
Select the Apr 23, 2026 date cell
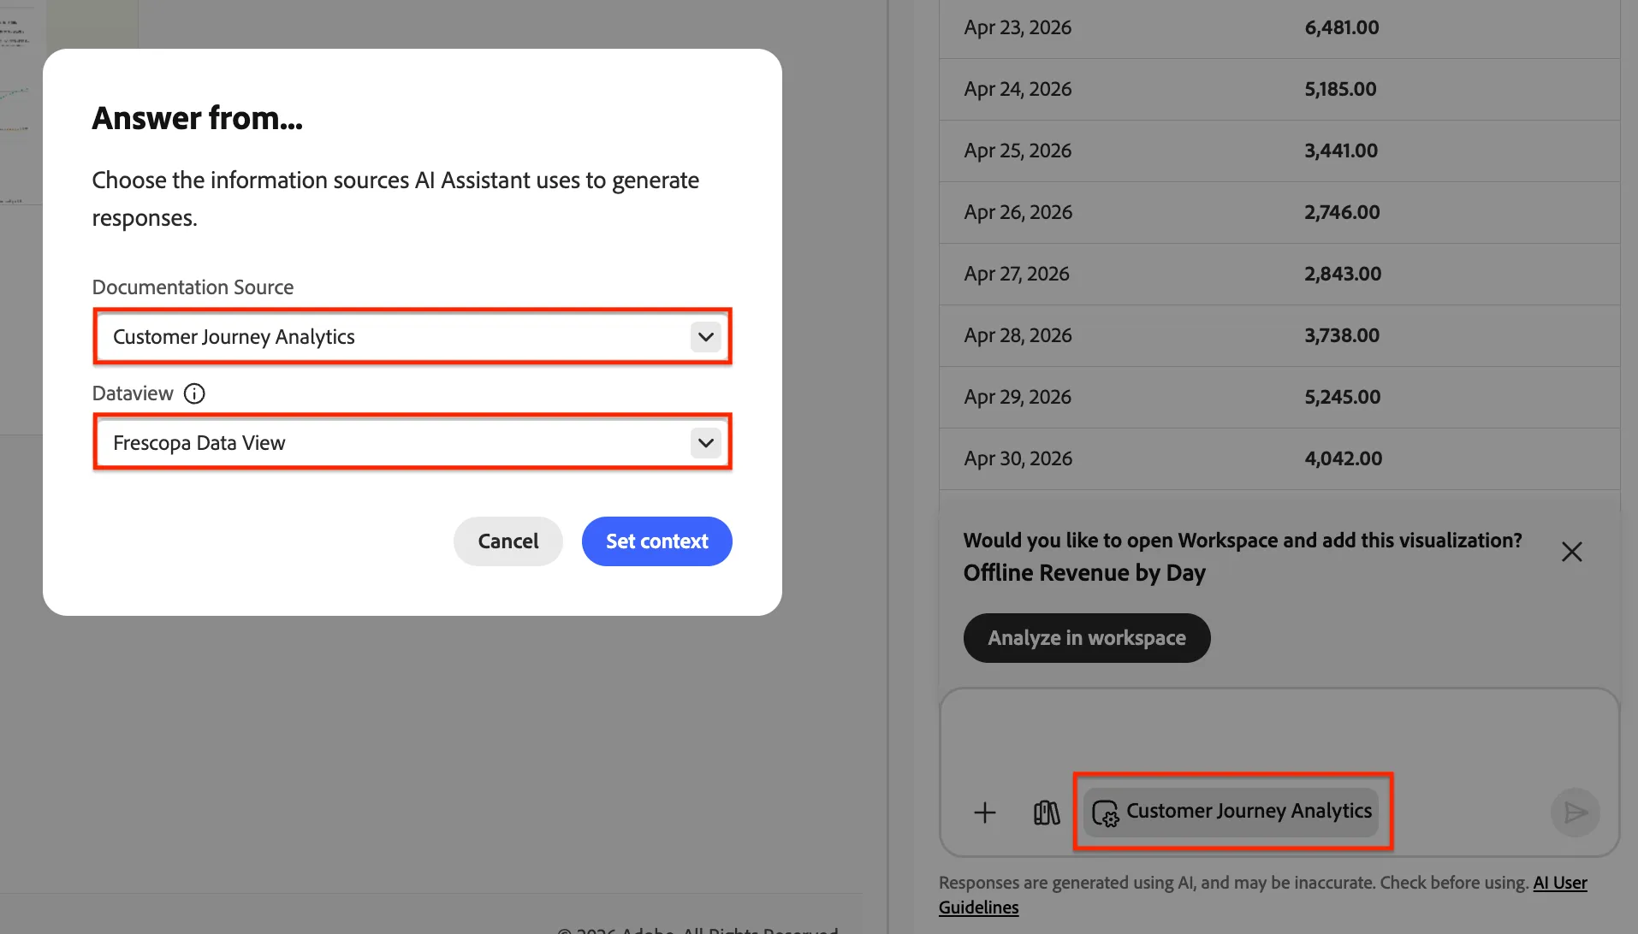coord(1018,27)
